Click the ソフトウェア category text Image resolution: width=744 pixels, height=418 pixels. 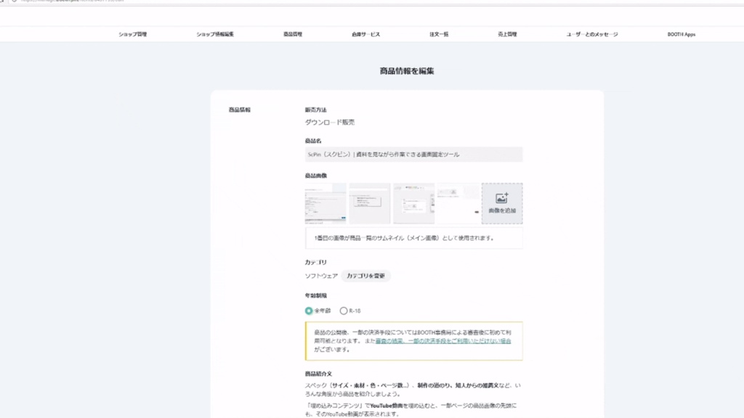pyautogui.click(x=321, y=276)
